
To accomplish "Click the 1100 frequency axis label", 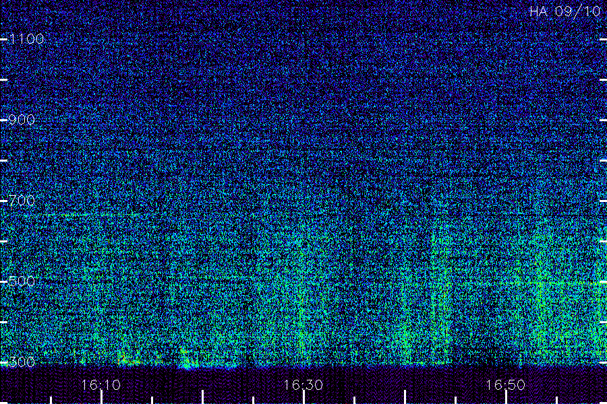I will 26,39.
